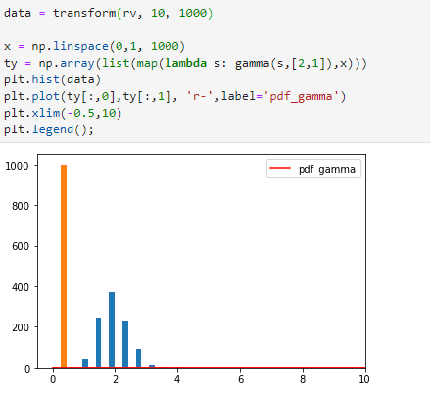Click the 'x = np.linspace(0,1, 1000)' line
430x399 pixels.
tap(94, 46)
